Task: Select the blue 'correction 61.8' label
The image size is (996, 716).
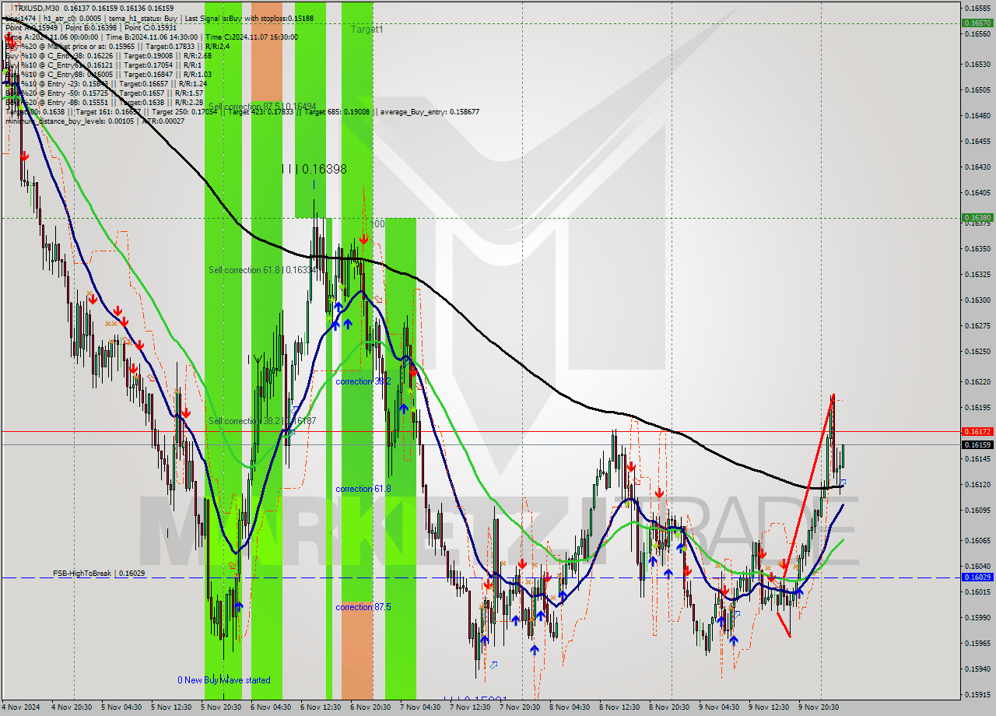Action: (x=363, y=489)
